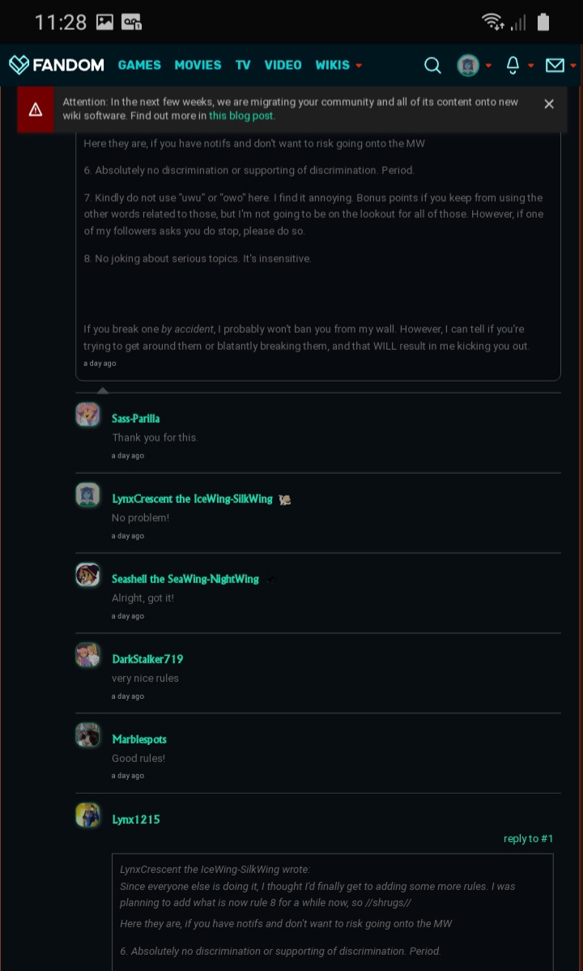Open DarkStalker719's profile link
Viewport: 583px width, 971px height.
point(147,659)
